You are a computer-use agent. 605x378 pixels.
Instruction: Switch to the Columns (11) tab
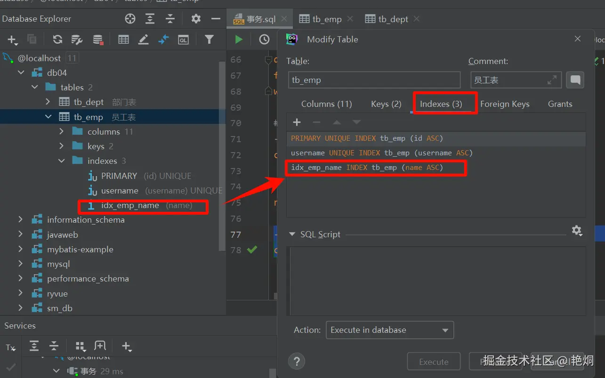[x=326, y=104]
